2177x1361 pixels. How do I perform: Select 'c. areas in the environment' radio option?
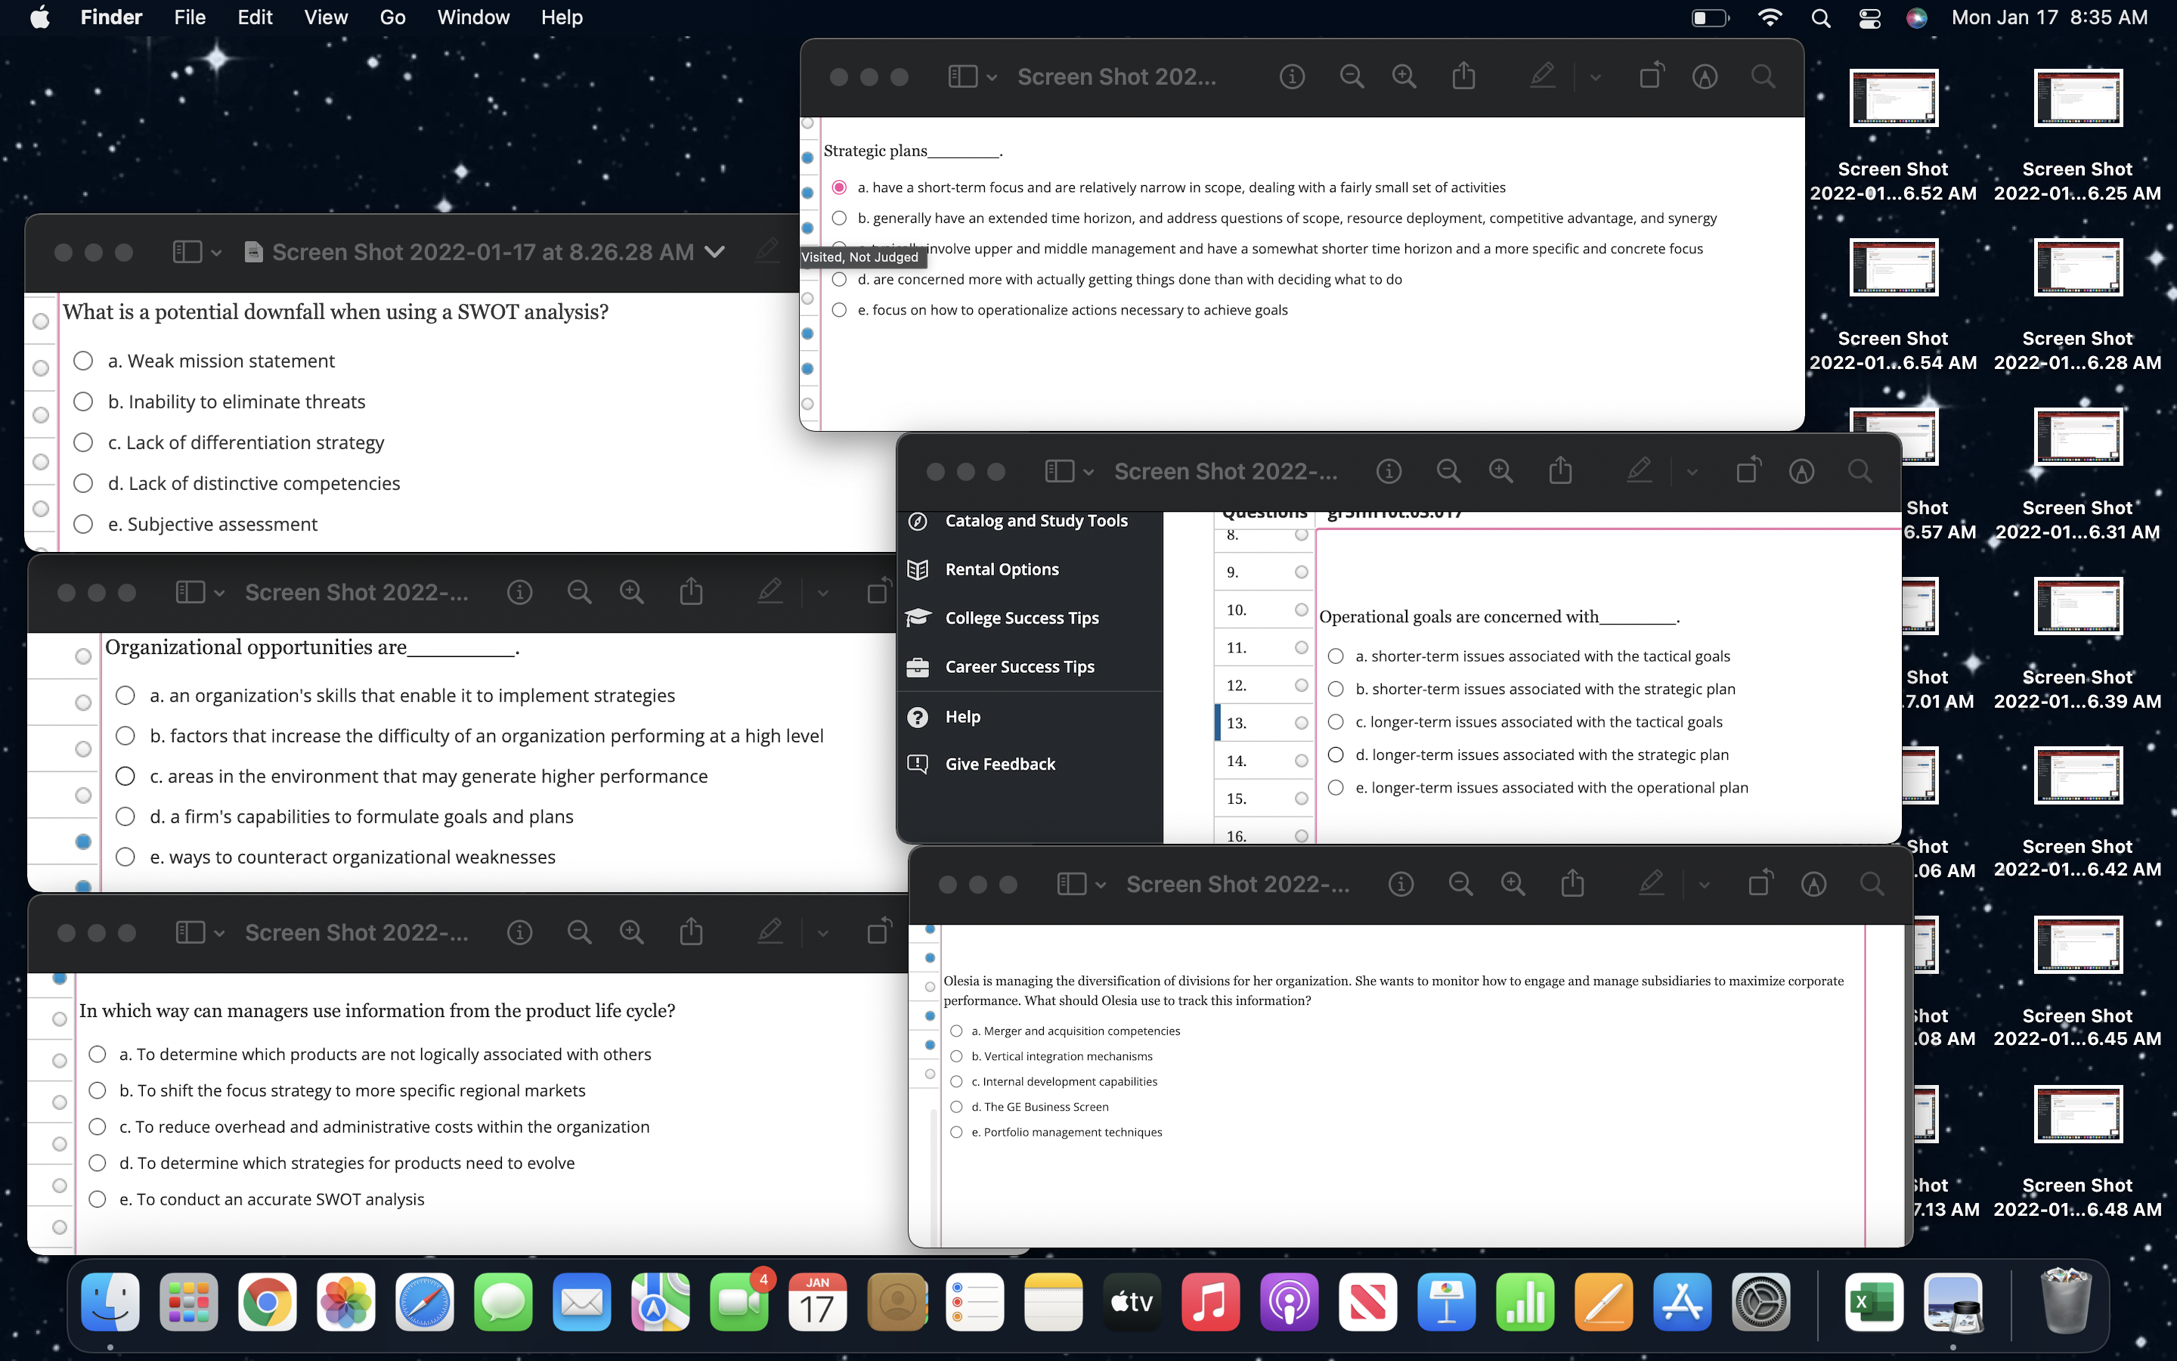[x=125, y=776]
